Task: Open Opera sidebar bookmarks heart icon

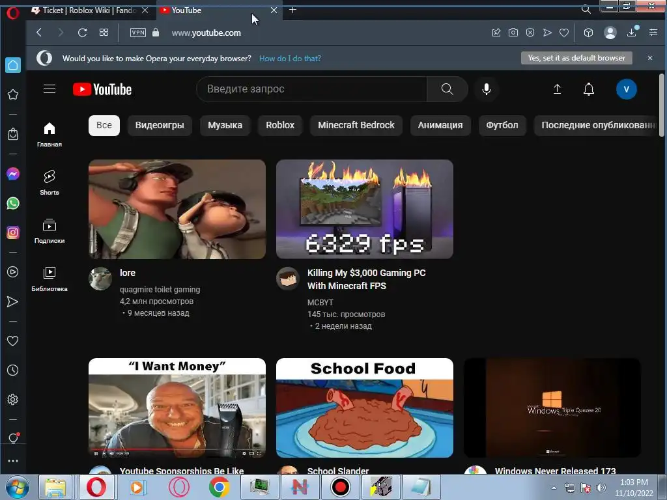Action: coord(13,340)
